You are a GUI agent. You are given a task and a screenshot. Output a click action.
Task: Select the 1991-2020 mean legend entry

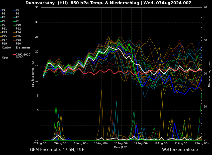23,56
